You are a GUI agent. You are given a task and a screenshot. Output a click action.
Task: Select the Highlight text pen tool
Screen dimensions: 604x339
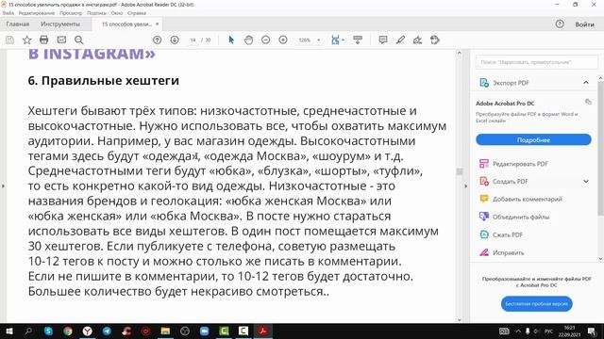tap(400, 40)
